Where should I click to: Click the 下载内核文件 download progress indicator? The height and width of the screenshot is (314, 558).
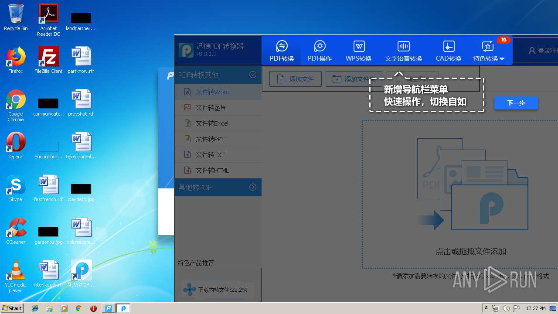click(218, 290)
